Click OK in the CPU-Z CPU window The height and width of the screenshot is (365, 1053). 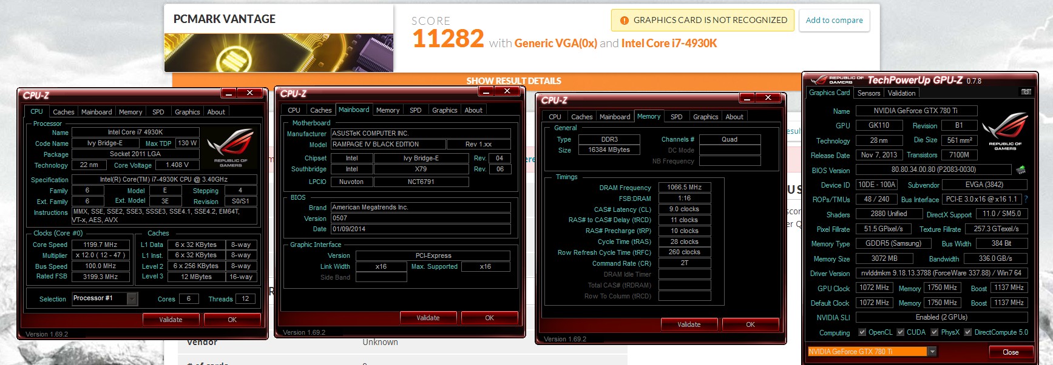click(x=232, y=320)
